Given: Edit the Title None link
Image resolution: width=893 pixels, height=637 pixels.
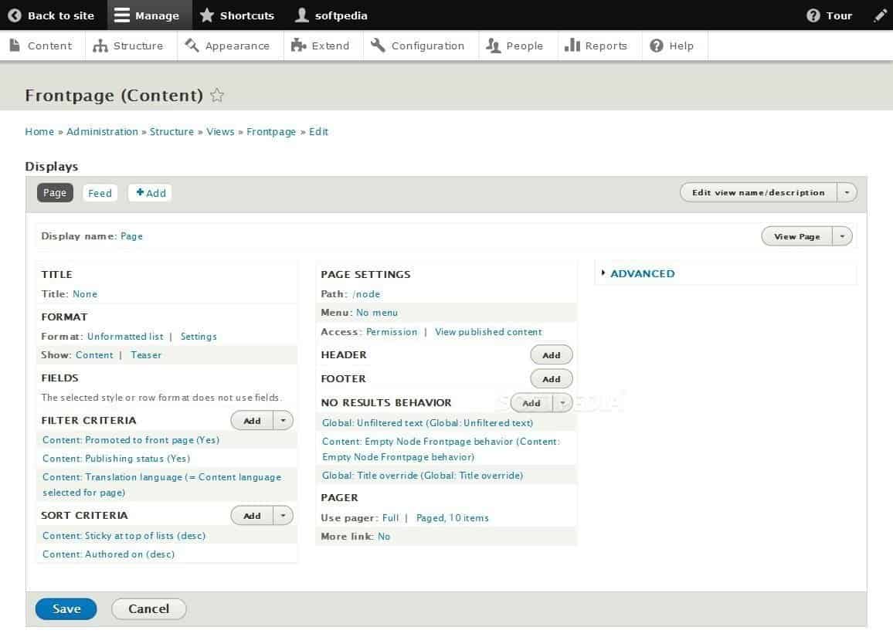Looking at the screenshot, I should [x=85, y=294].
